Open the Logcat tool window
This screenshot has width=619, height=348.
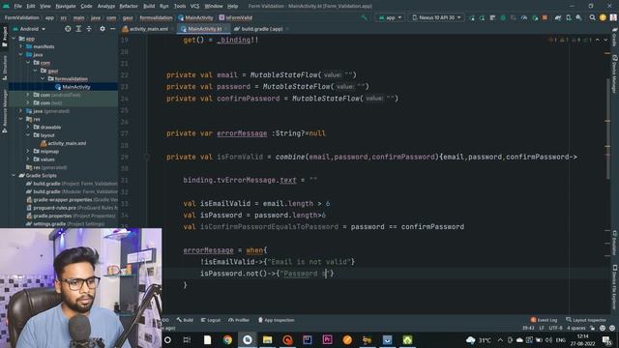click(211, 320)
